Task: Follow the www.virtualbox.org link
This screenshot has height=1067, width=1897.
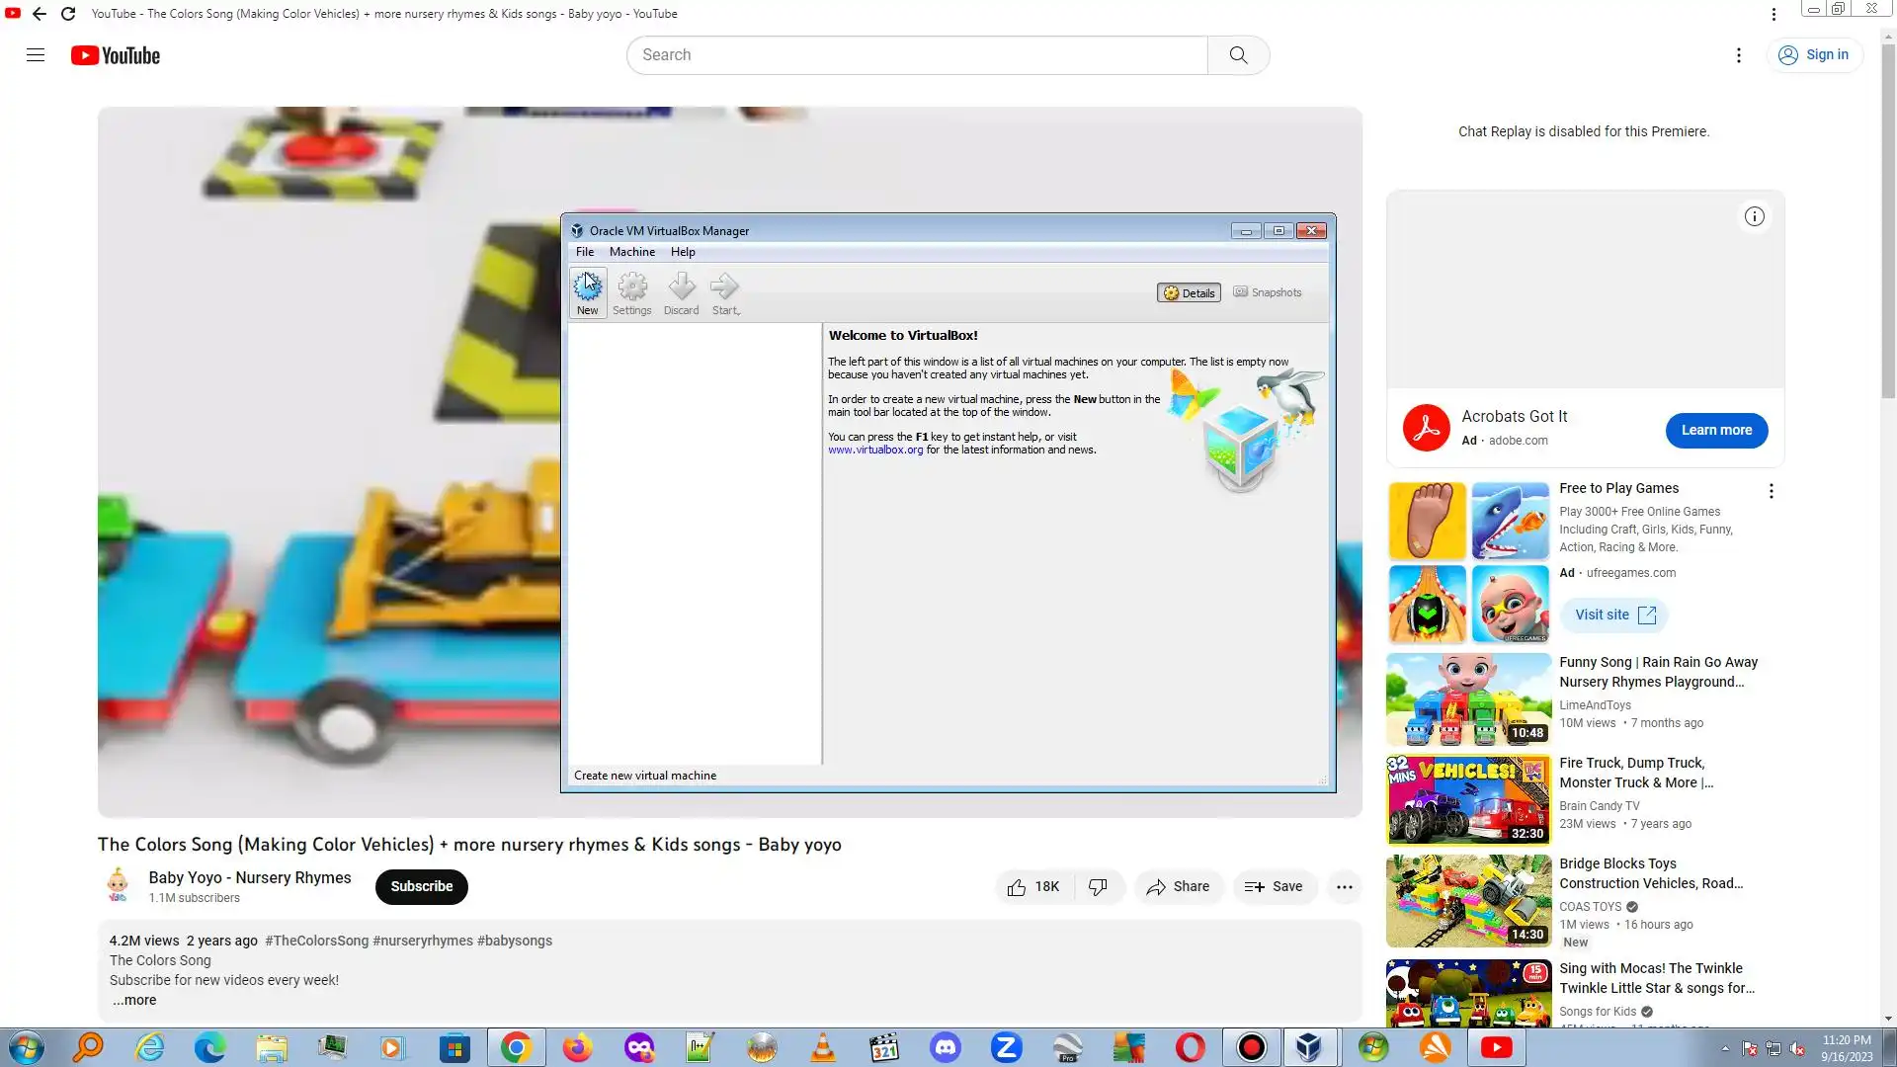Action: coord(875,450)
